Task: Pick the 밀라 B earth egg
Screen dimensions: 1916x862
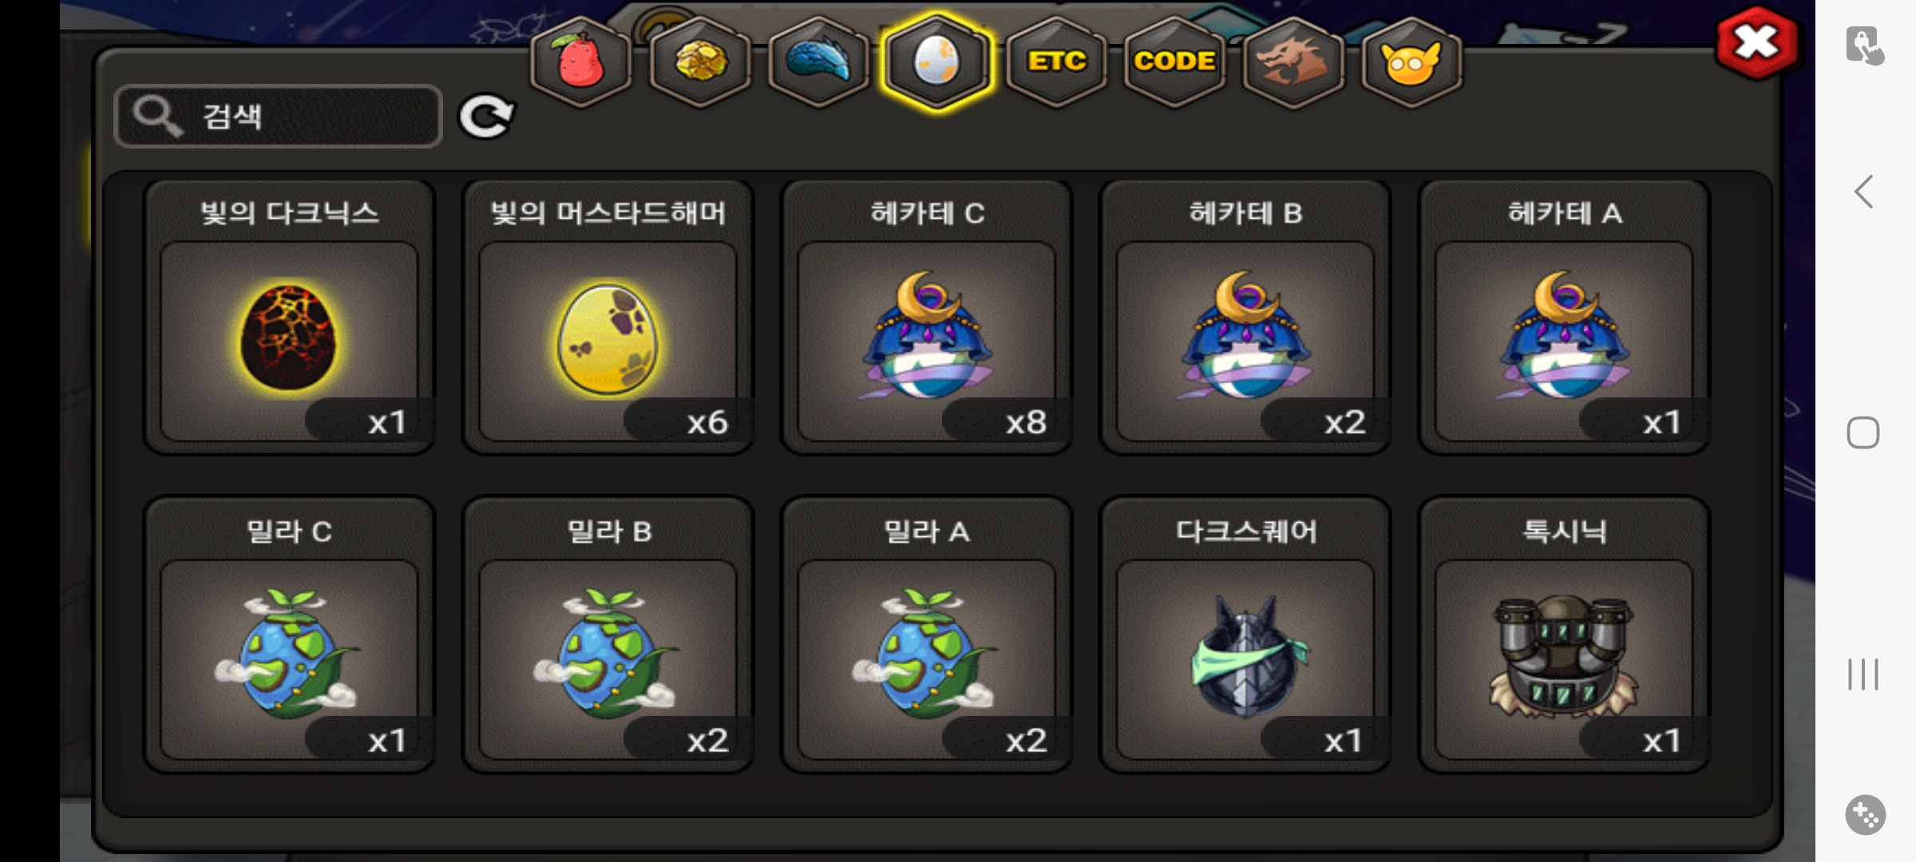Action: coord(608,635)
